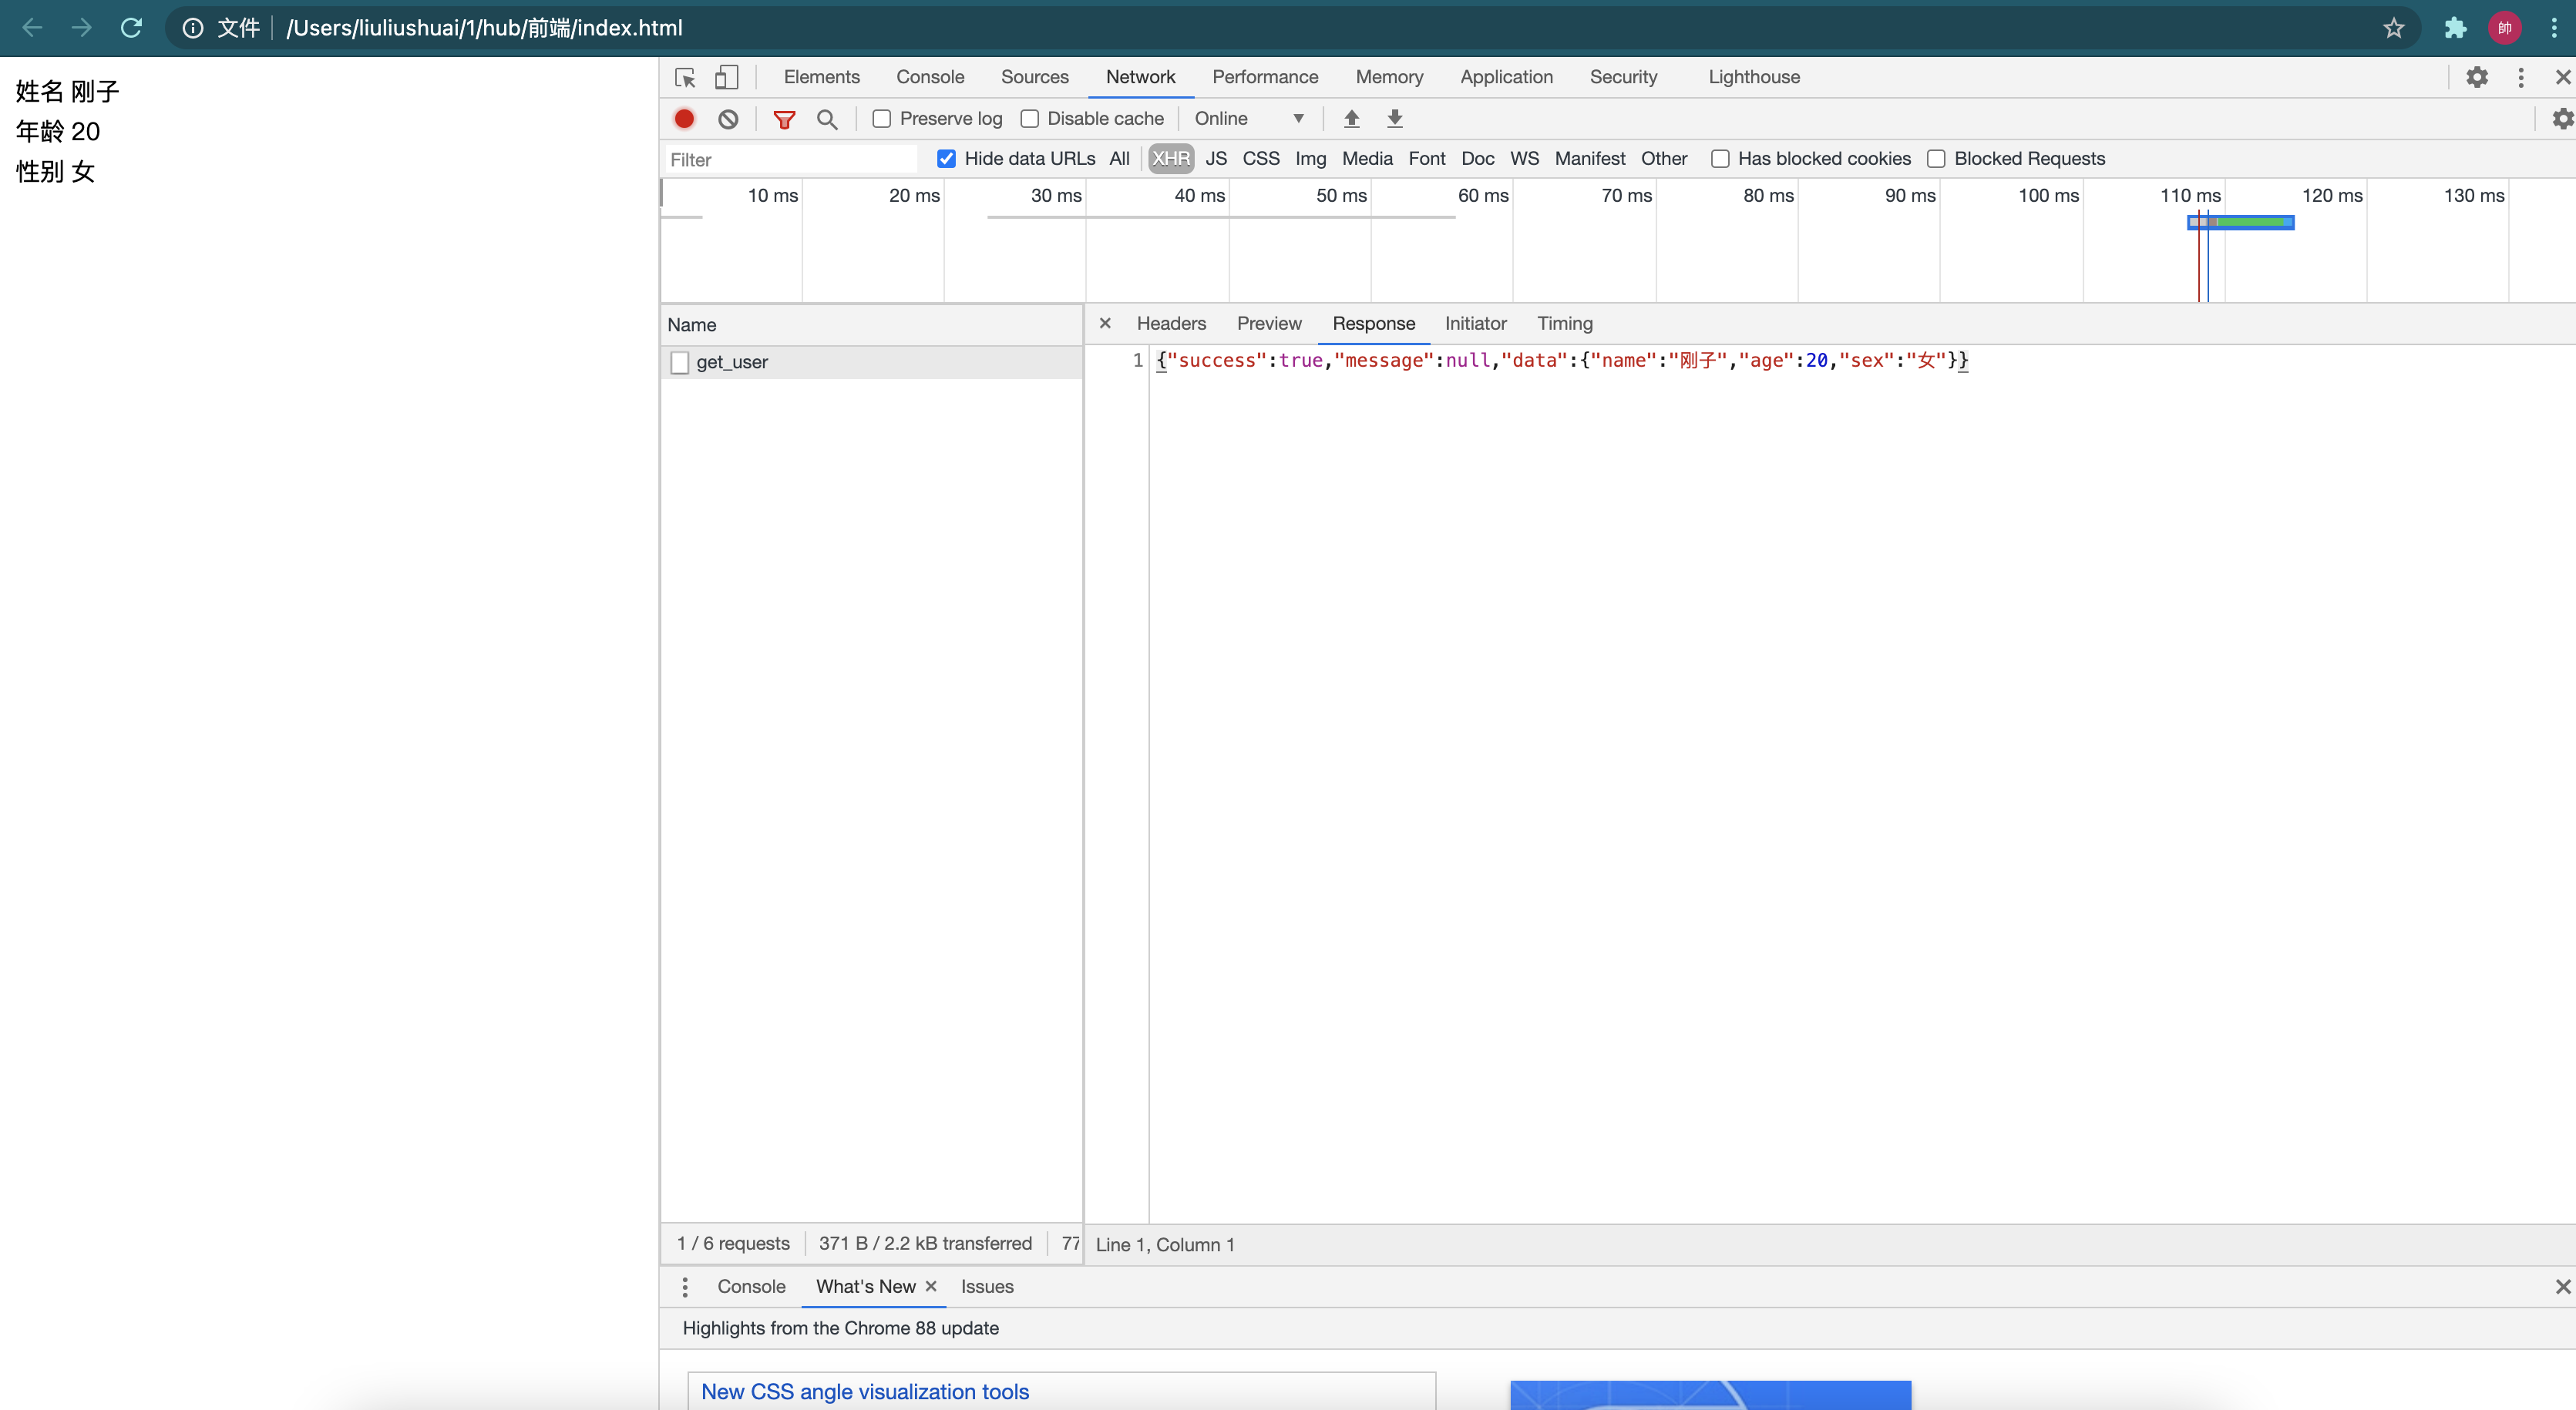2576x1410 pixels.
Task: Toggle the network filter funnel icon
Action: (784, 119)
